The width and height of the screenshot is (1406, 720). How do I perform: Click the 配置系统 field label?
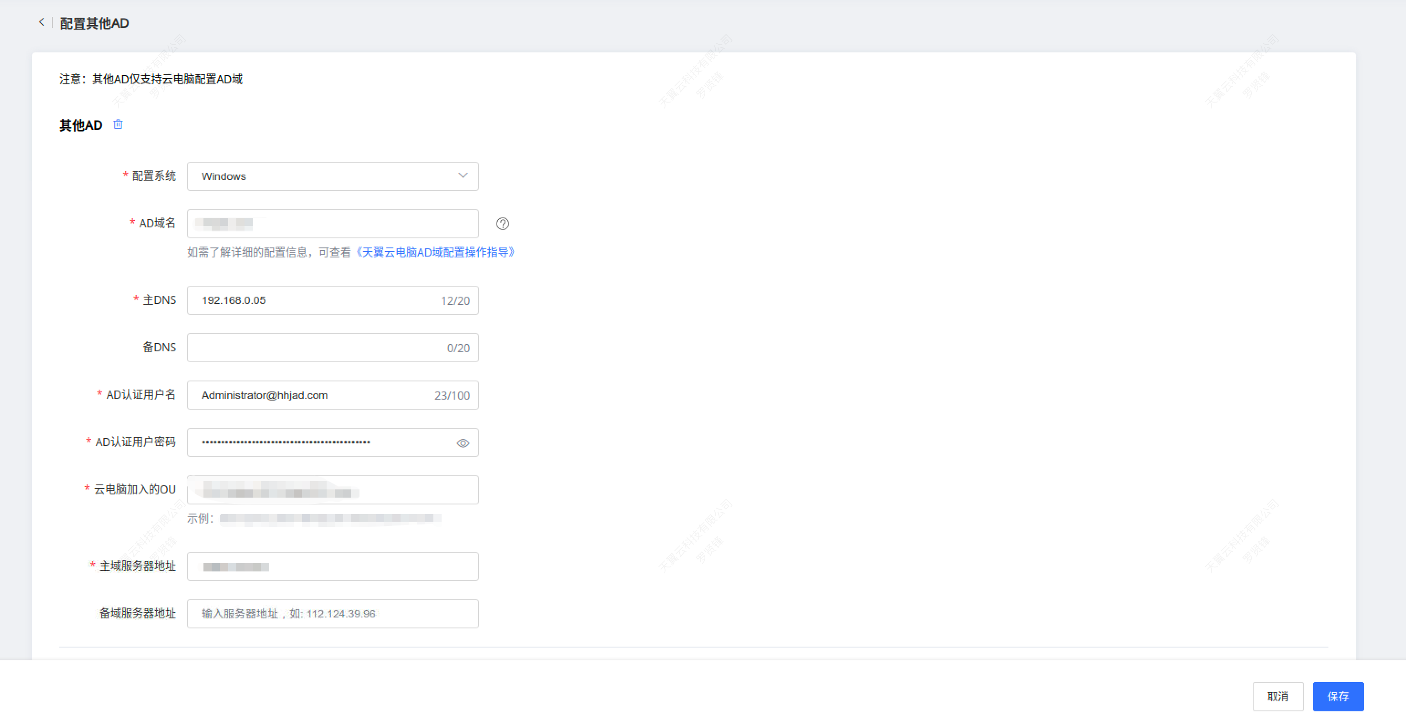154,175
